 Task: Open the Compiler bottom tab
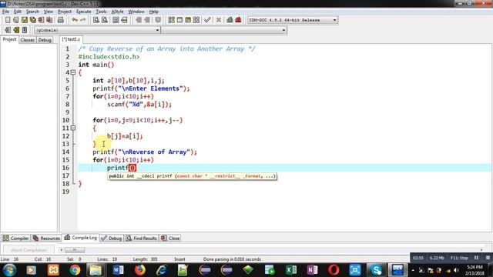(x=15, y=238)
